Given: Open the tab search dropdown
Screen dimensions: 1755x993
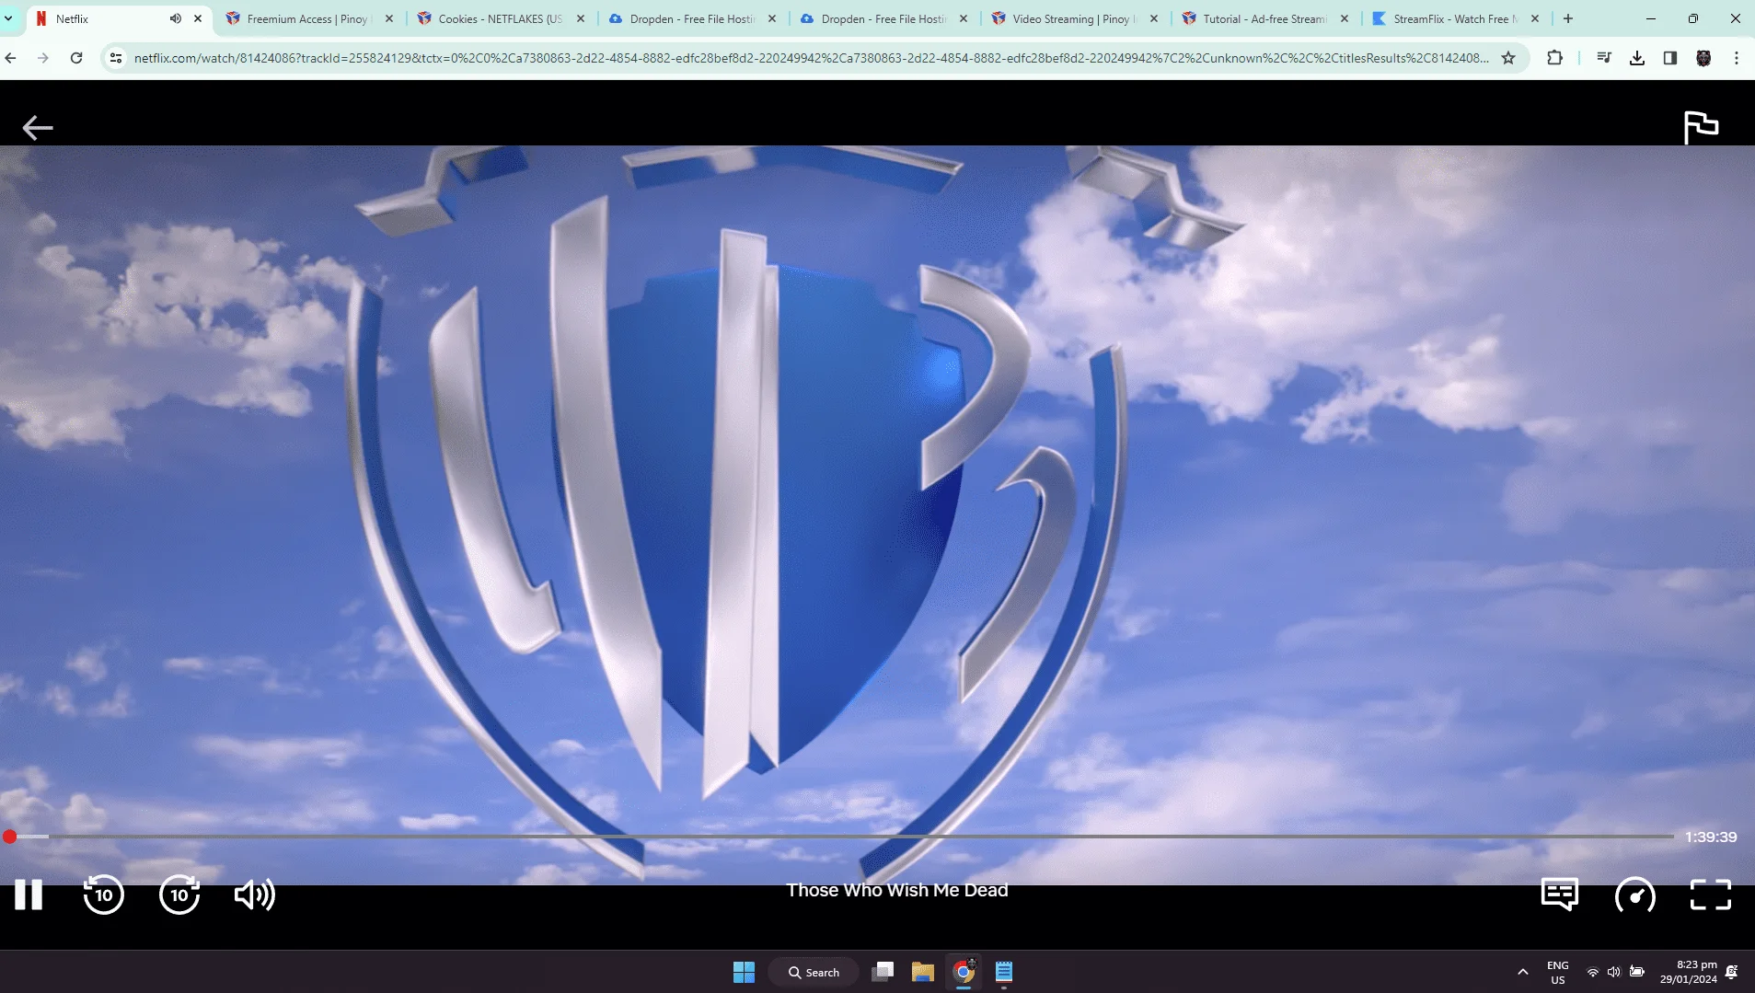Looking at the screenshot, I should pos(9,18).
